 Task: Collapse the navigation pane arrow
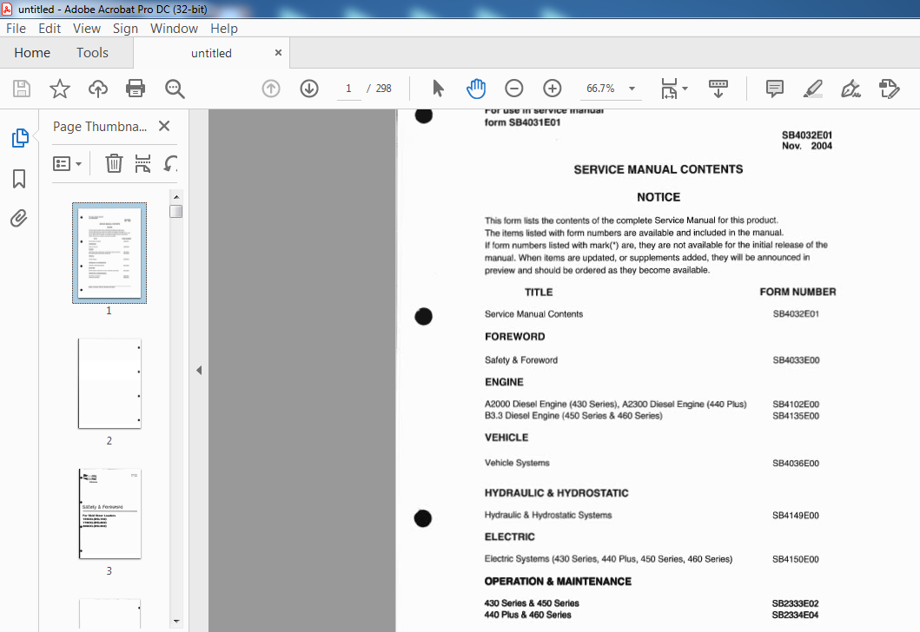[199, 370]
